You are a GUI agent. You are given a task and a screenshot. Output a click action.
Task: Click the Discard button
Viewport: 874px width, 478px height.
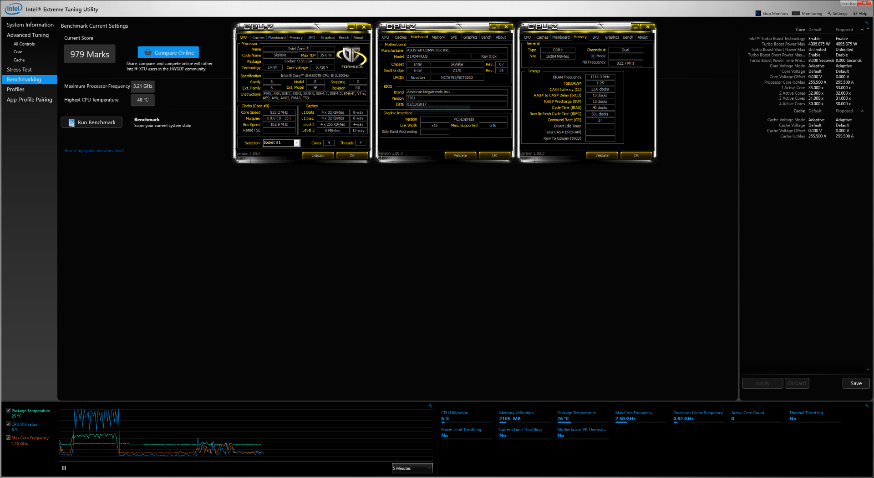tap(797, 383)
